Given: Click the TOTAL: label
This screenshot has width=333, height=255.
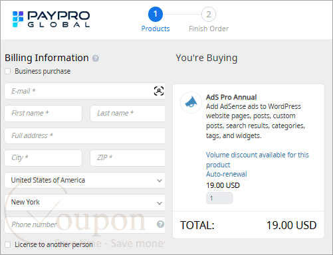Looking at the screenshot, I should 197,225.
